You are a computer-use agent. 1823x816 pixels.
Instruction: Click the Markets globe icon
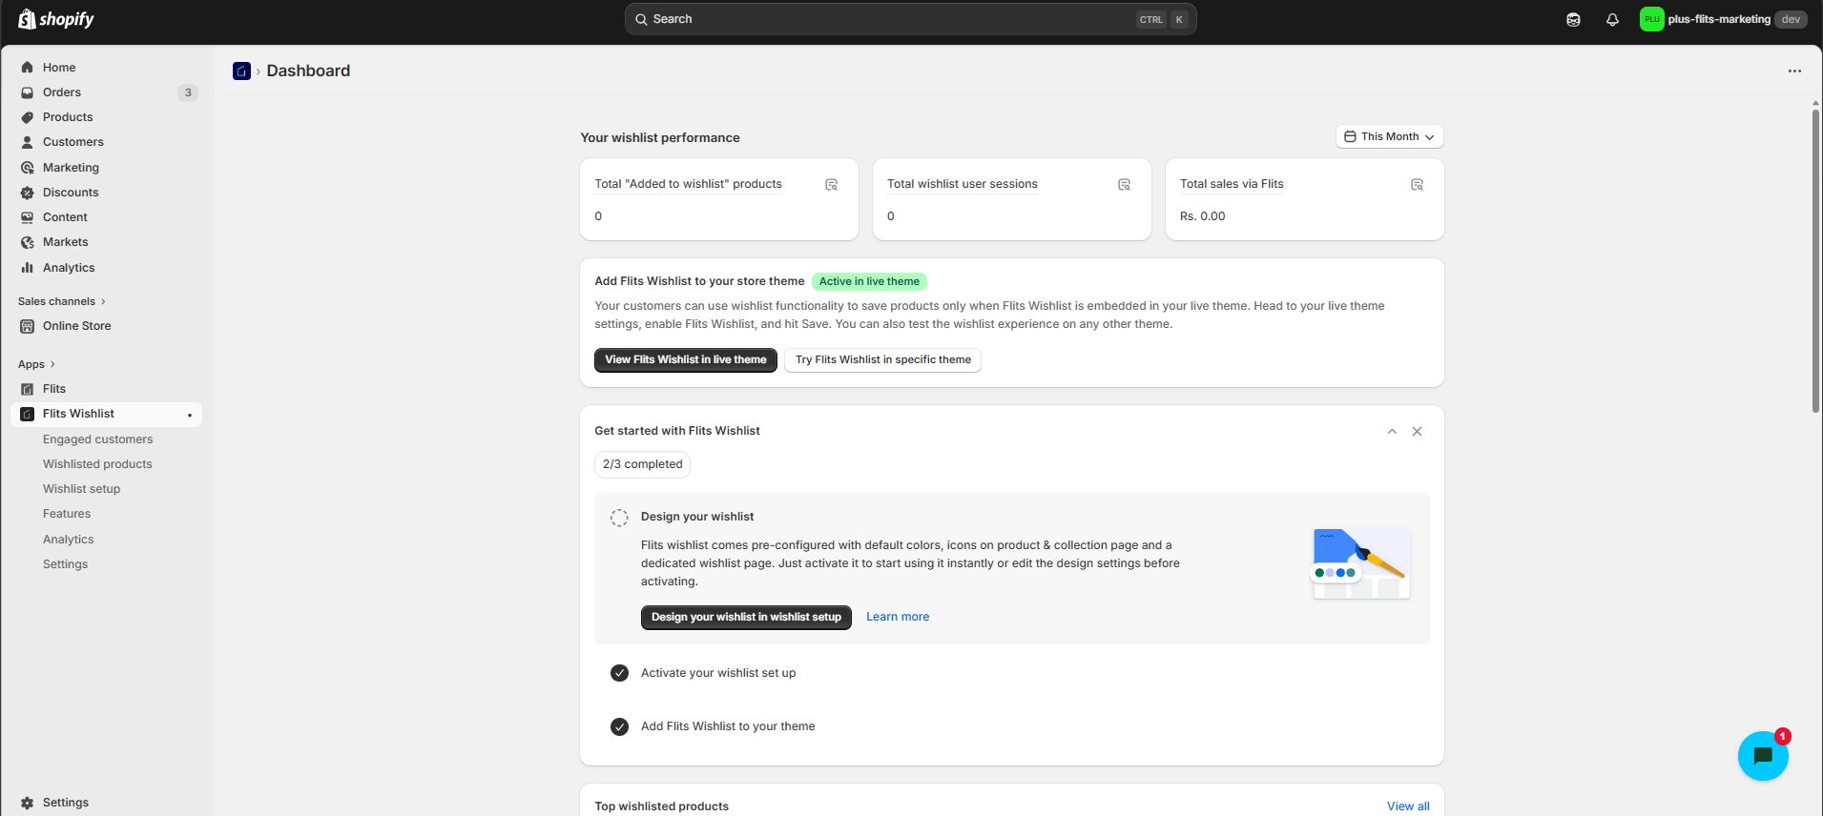point(28,242)
